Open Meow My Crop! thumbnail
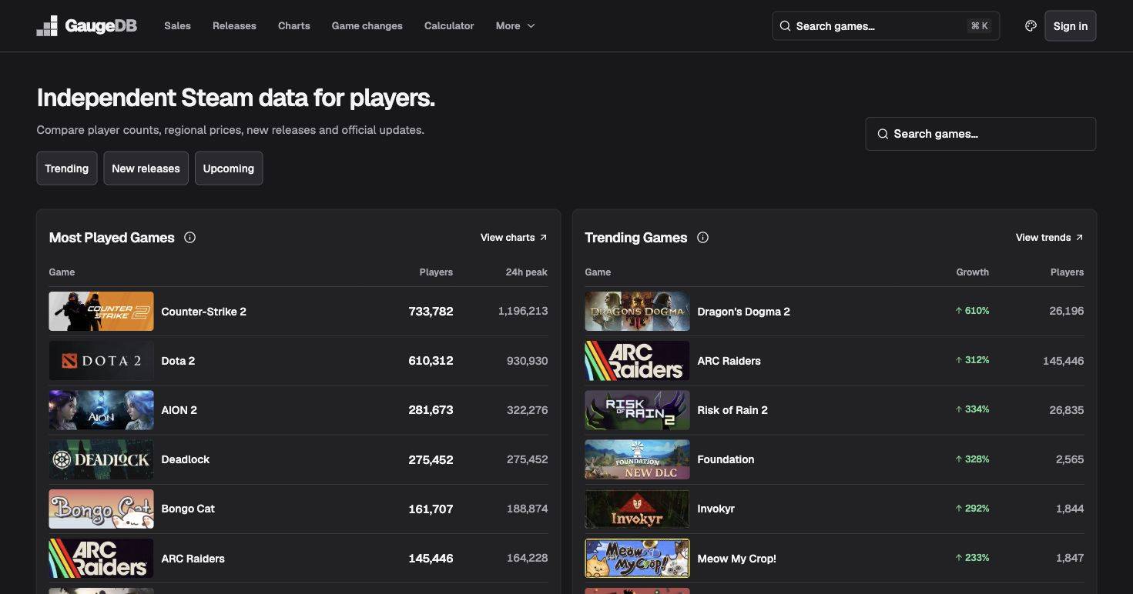The image size is (1133, 594). pos(637,558)
